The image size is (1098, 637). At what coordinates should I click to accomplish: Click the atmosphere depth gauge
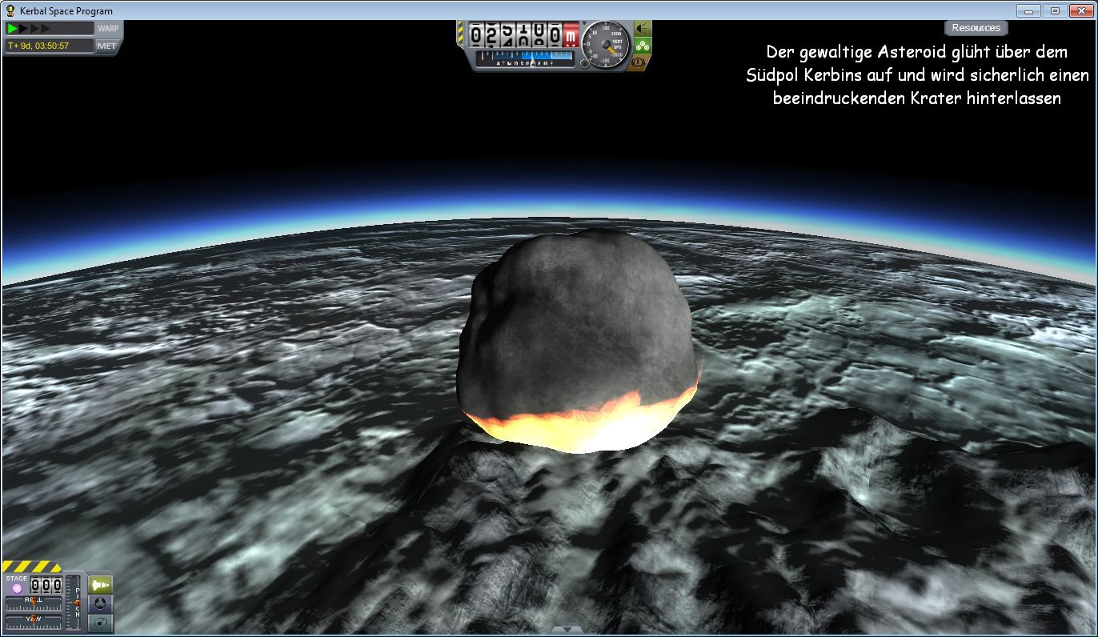525,58
